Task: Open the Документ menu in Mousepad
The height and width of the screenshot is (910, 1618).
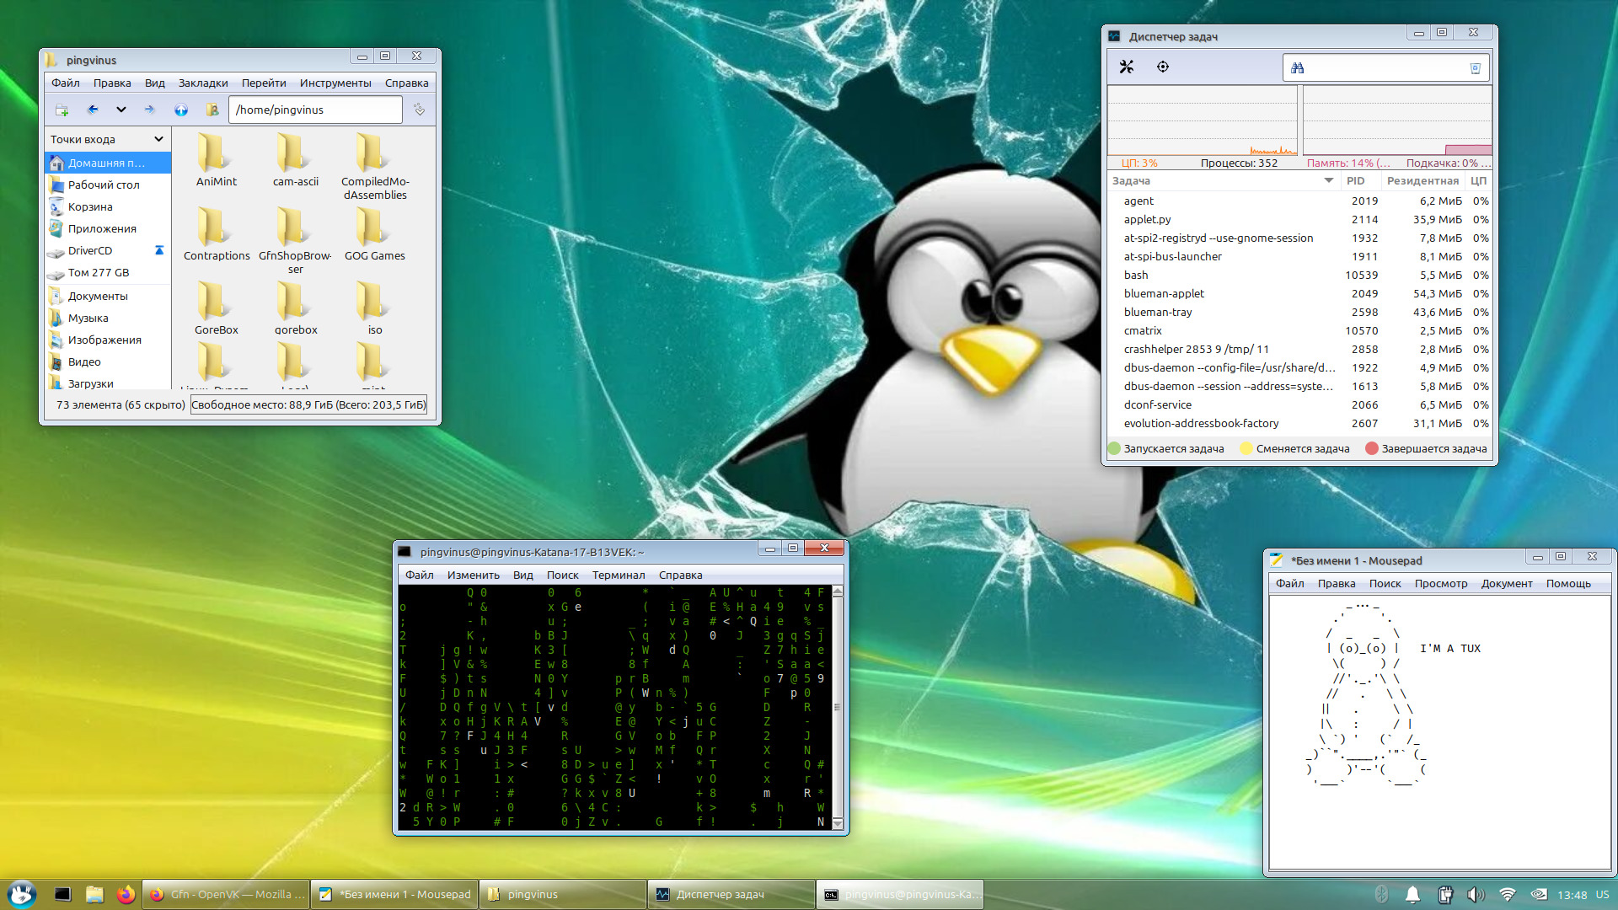Action: pos(1507,583)
